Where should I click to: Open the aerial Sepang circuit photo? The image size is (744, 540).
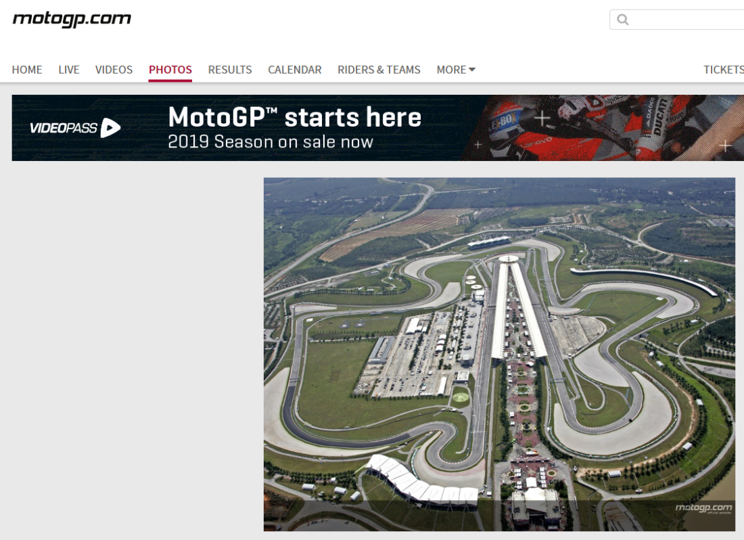pos(499,354)
